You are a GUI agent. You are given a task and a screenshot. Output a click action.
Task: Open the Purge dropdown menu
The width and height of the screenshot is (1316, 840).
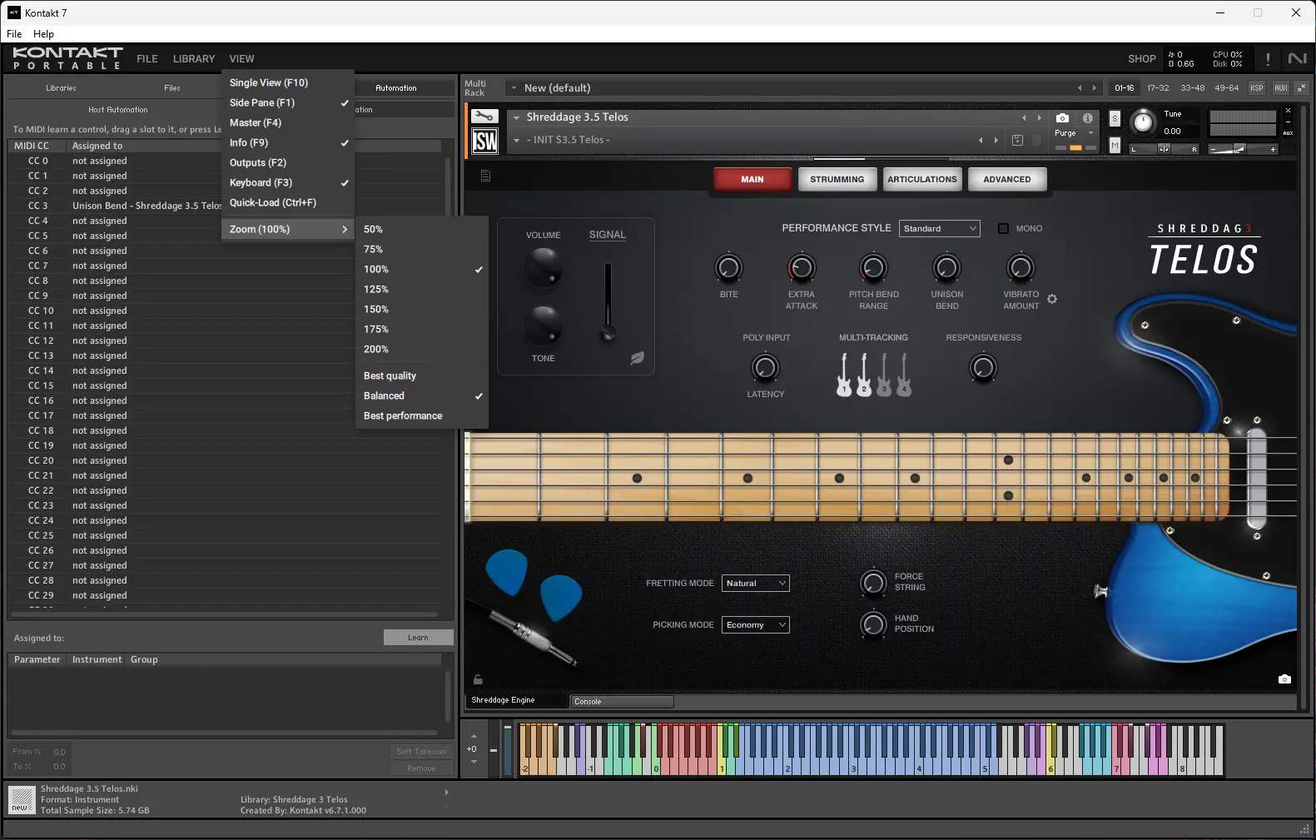tap(1074, 133)
